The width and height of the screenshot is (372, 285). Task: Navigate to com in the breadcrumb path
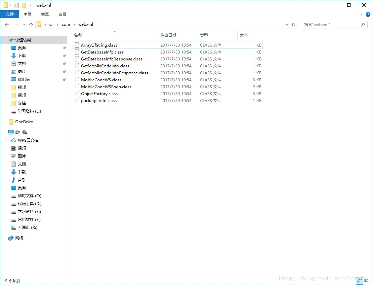pos(66,24)
